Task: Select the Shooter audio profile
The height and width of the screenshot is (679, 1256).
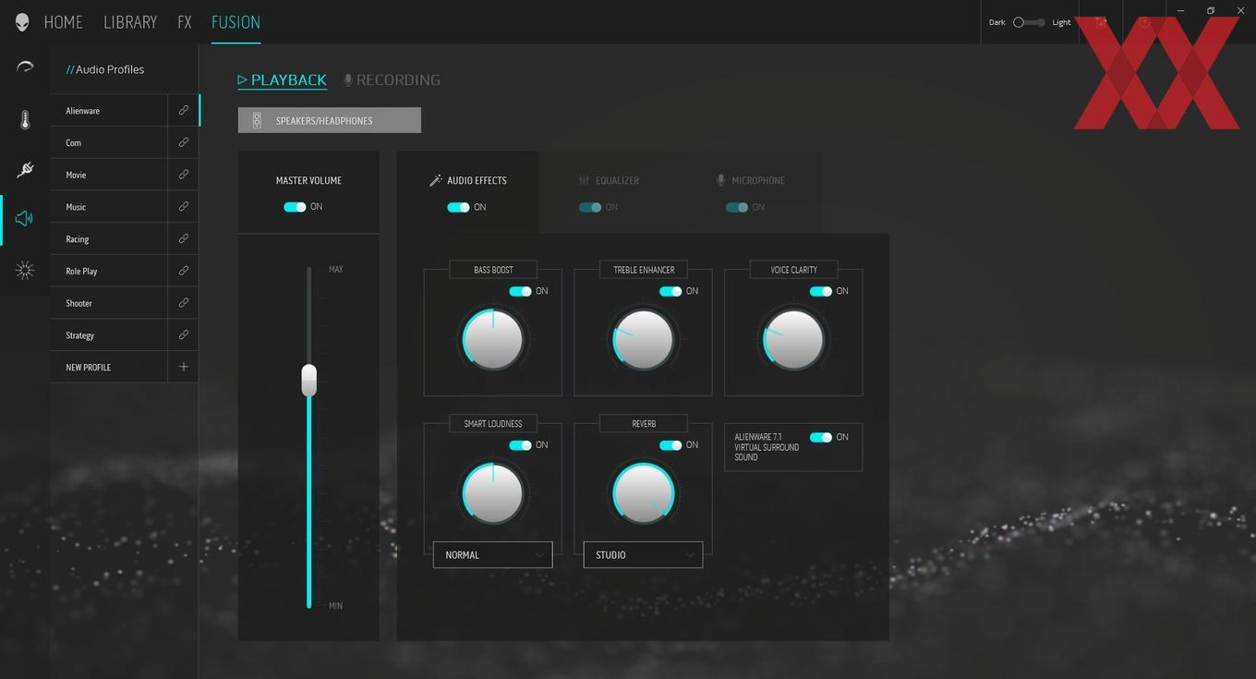Action: (109, 302)
